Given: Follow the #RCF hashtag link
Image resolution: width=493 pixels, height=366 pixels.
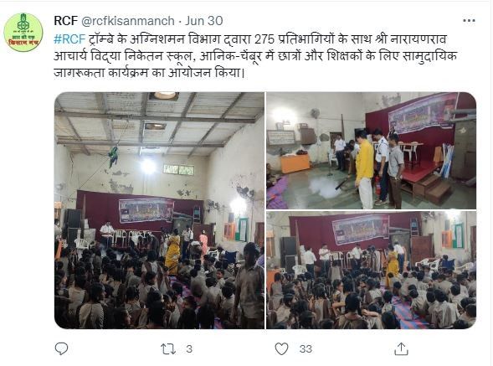Looking at the screenshot, I should click(69, 39).
